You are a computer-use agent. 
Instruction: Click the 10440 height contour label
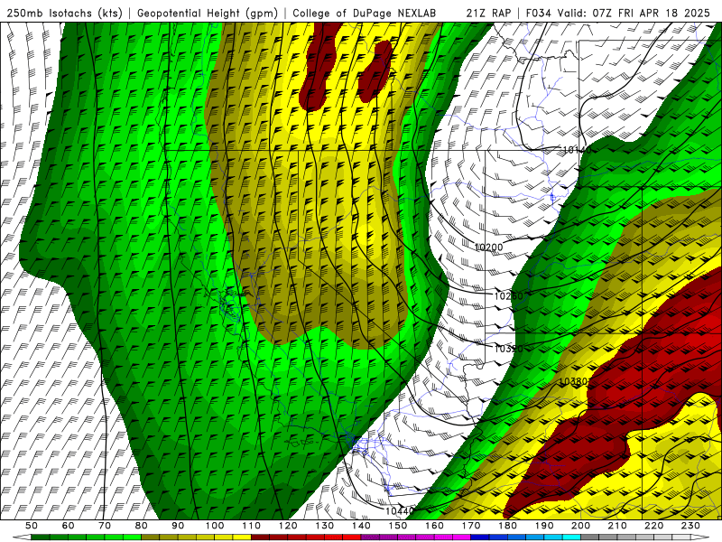click(400, 511)
